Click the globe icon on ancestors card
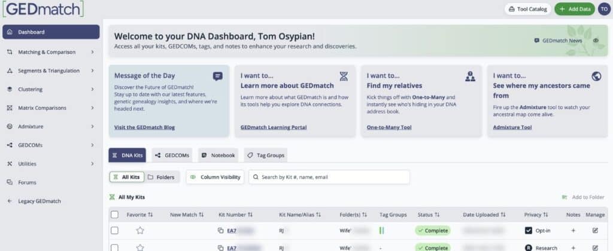This screenshot has width=613, height=251. [x=597, y=76]
